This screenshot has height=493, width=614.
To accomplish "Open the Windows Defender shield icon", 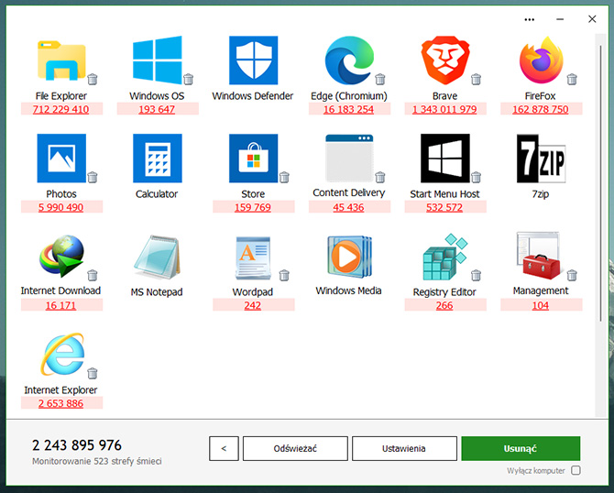I will 253,60.
